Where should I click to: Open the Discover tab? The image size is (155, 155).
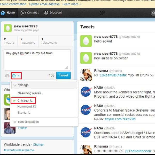[x=53, y=13]
